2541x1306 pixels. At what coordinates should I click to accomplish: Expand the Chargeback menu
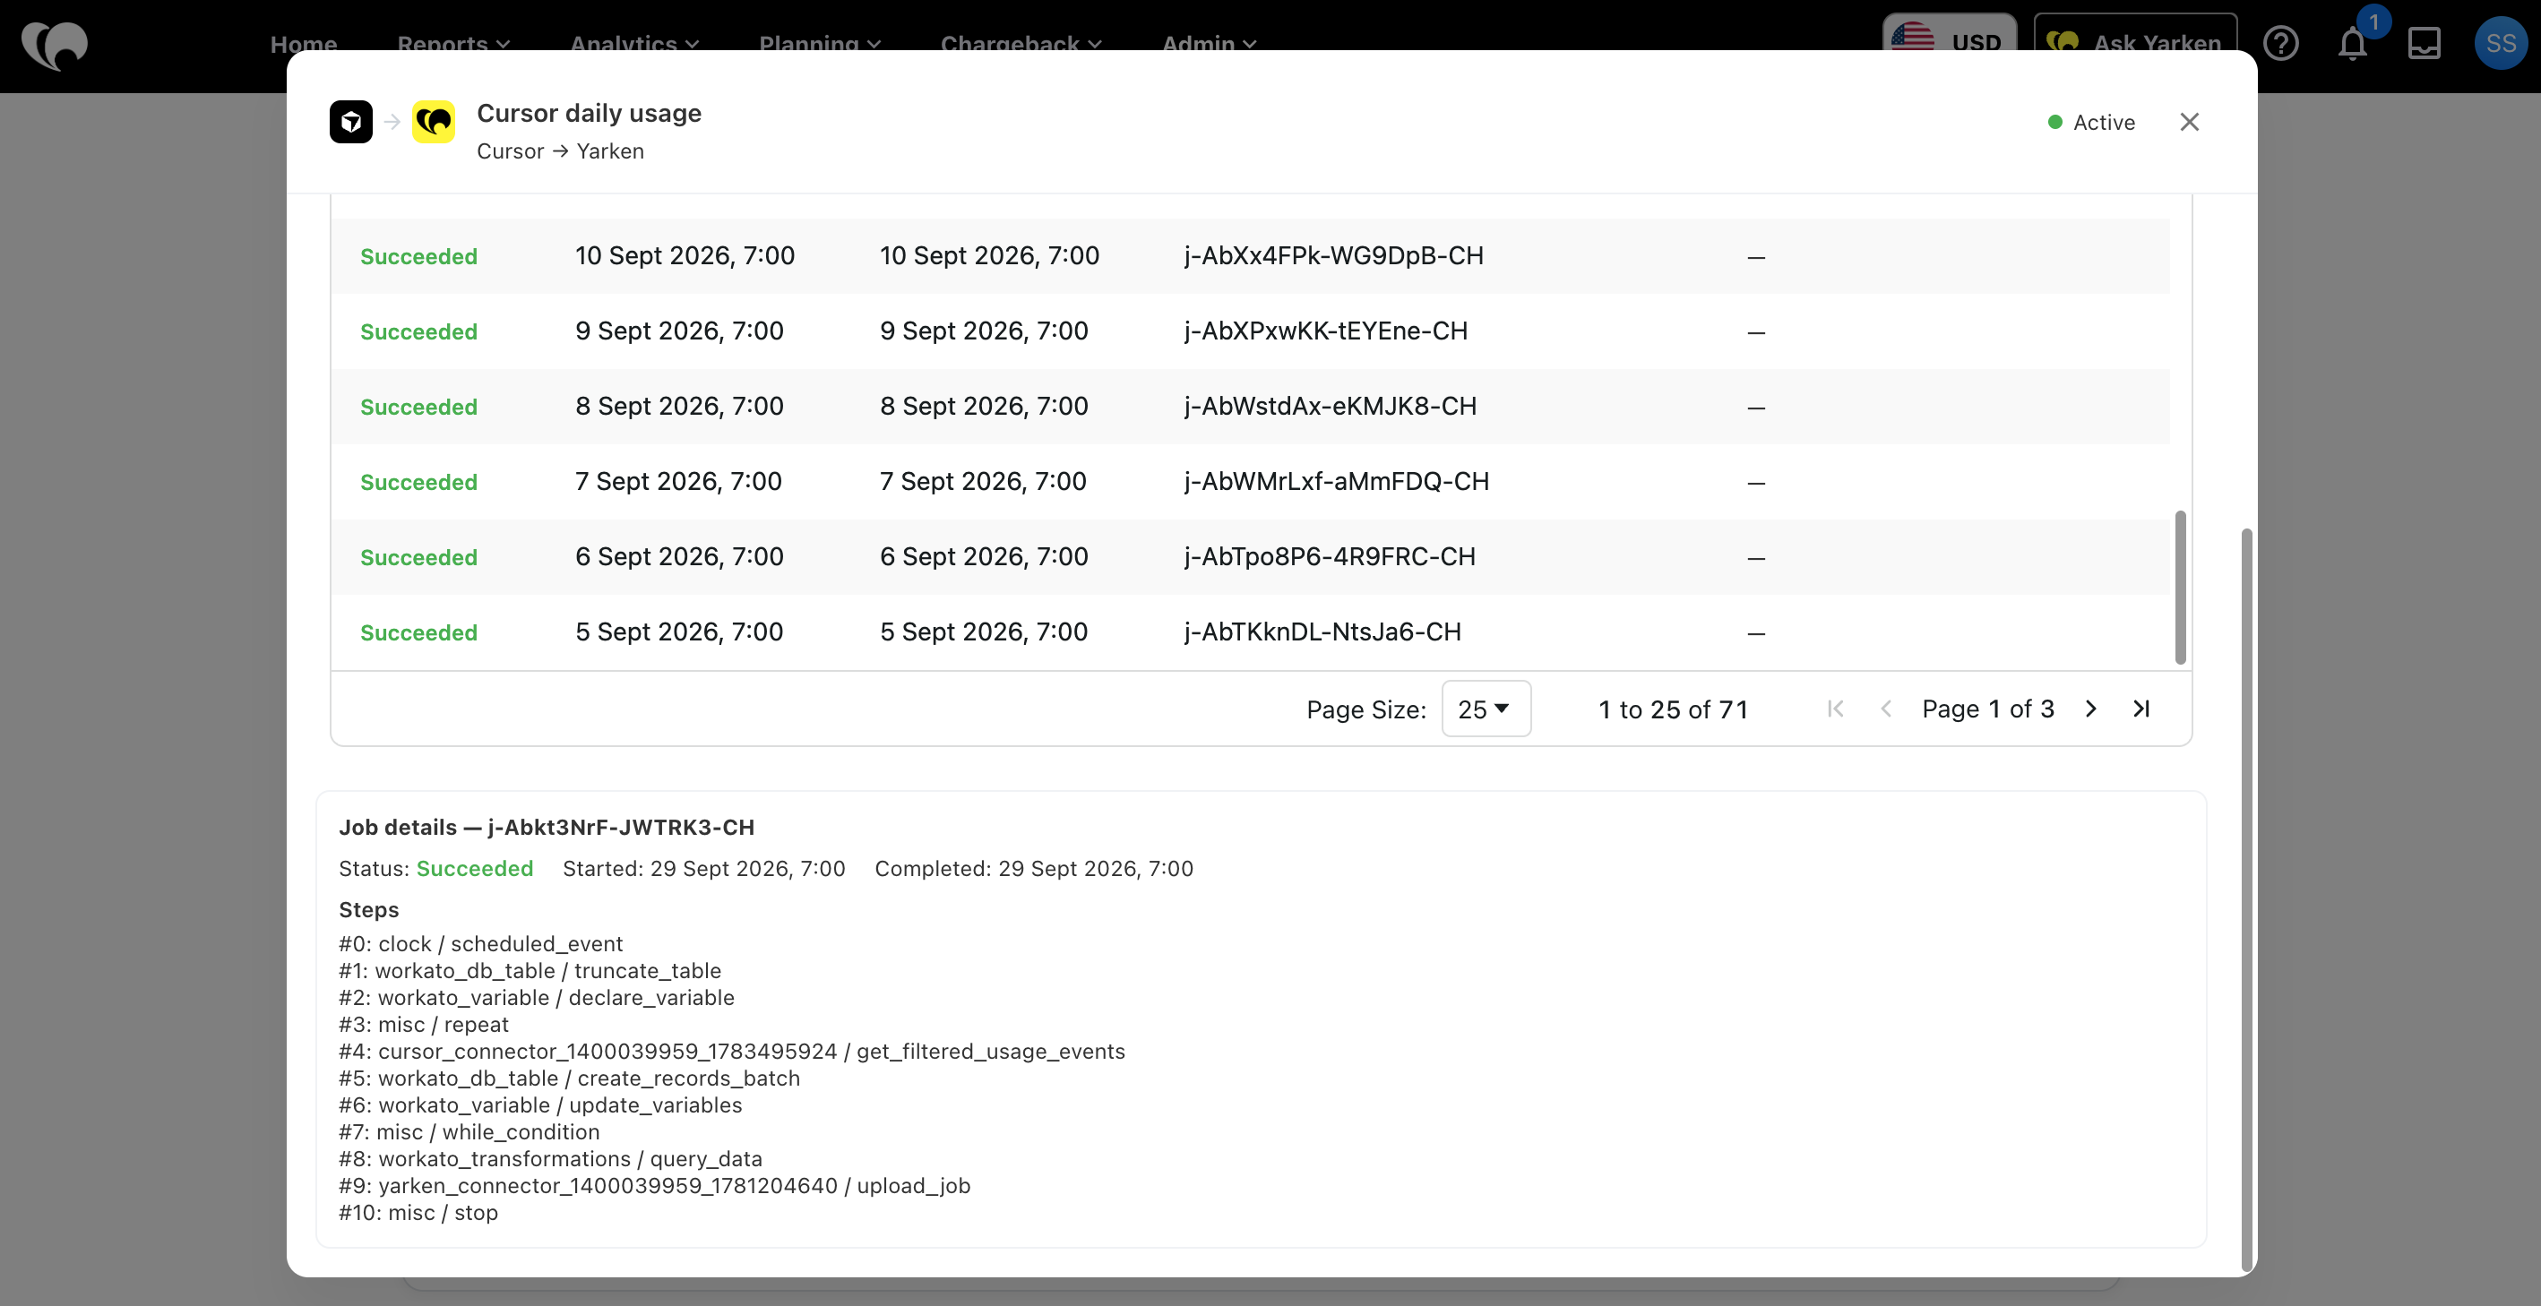[x=1021, y=43]
